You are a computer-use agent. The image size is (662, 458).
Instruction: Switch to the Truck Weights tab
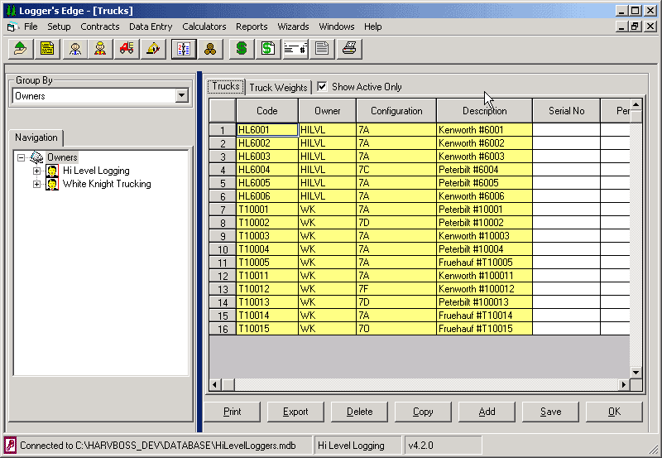pos(278,88)
